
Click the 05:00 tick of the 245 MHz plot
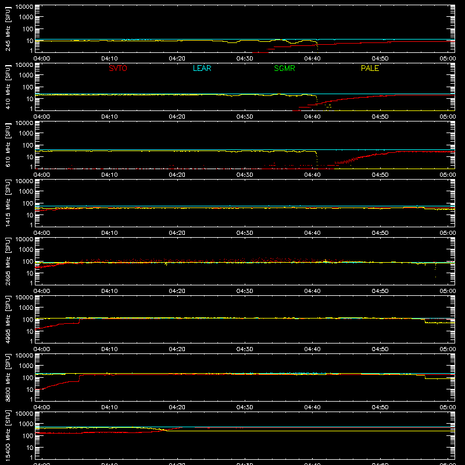448,59
